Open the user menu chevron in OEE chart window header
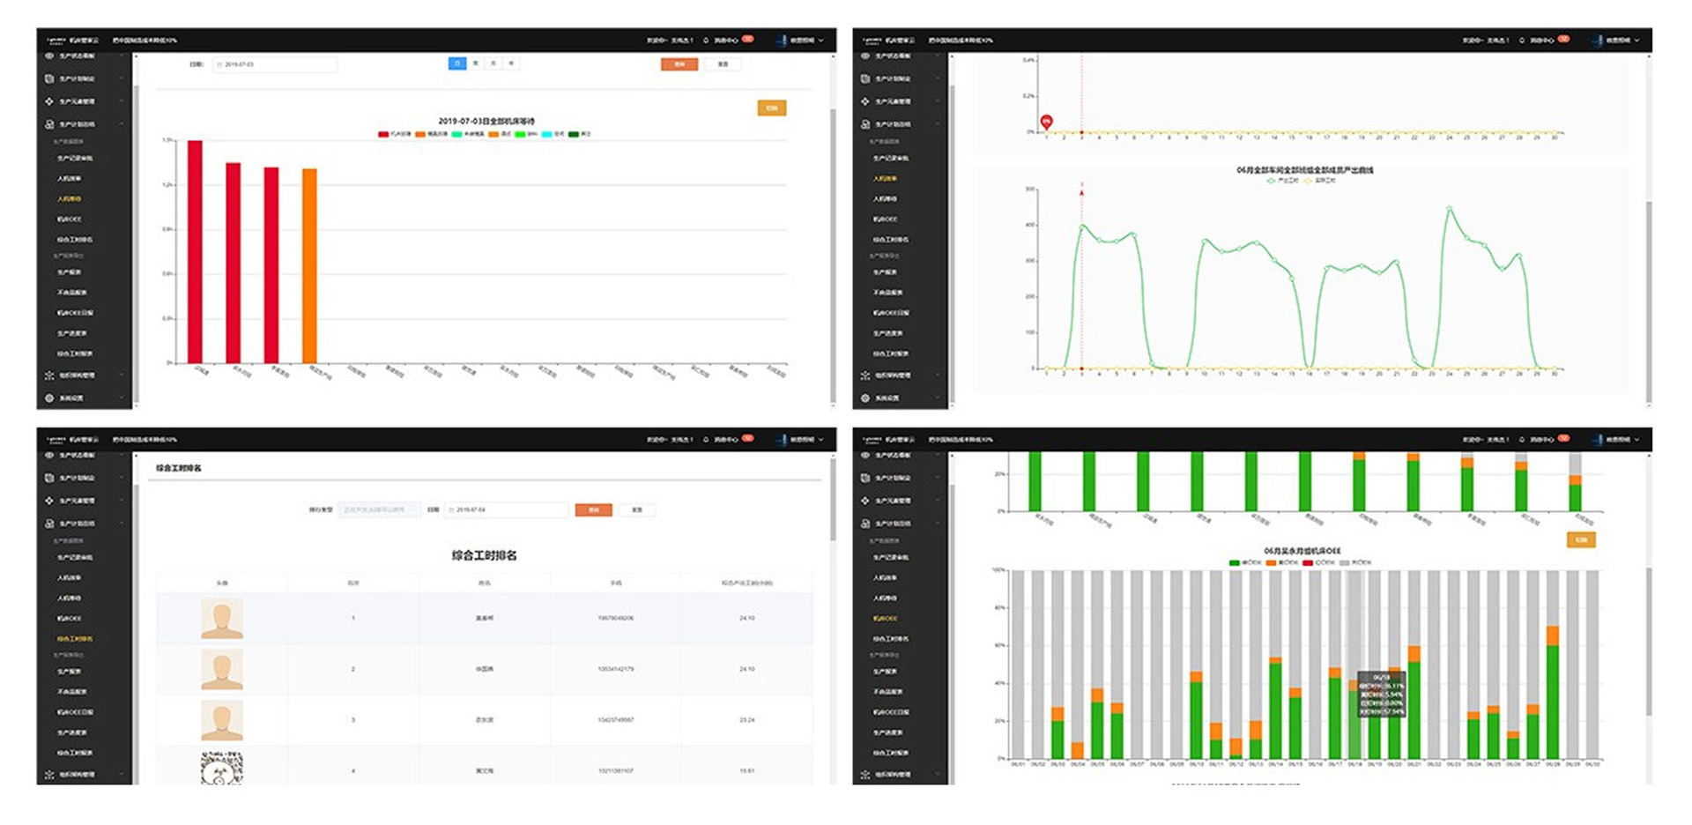The width and height of the screenshot is (1692, 825). pyautogui.click(x=1637, y=439)
